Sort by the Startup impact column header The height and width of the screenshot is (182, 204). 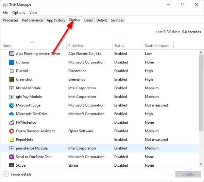coord(158,45)
